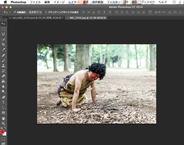Select the Eraser tool
184x145 pixels.
(3, 76)
